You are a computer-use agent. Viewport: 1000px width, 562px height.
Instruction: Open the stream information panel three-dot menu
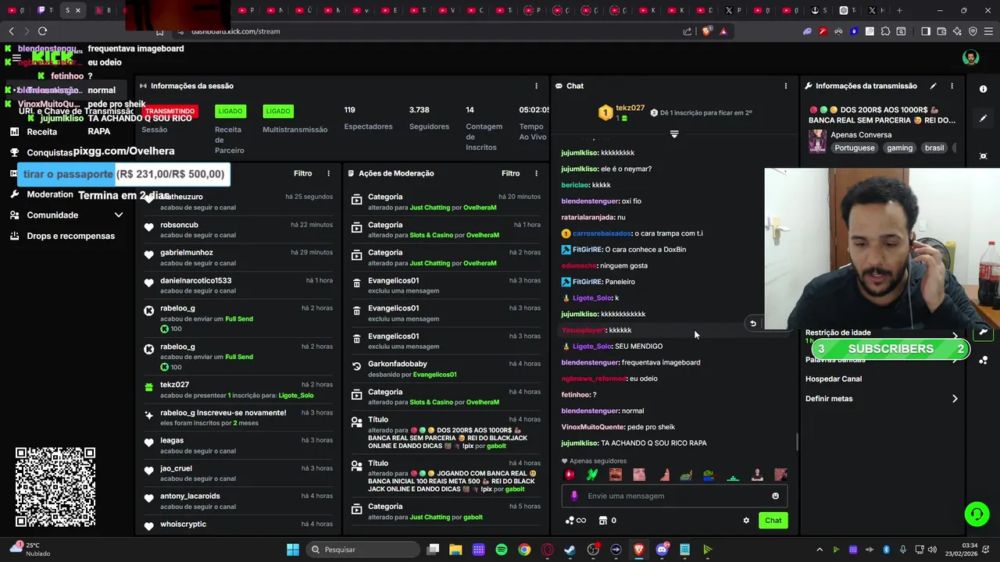click(952, 86)
